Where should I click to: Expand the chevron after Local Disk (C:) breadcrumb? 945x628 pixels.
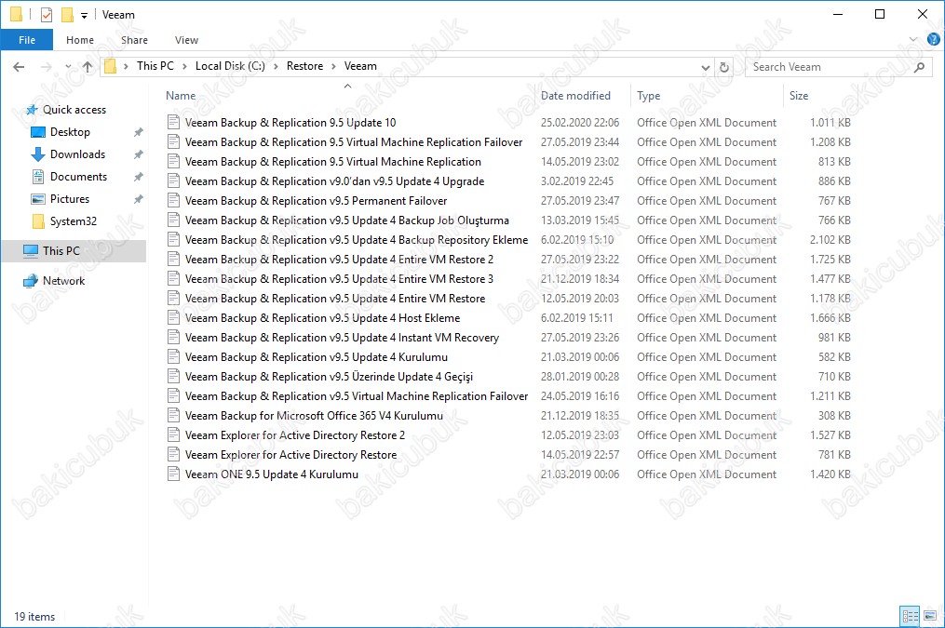tap(276, 67)
